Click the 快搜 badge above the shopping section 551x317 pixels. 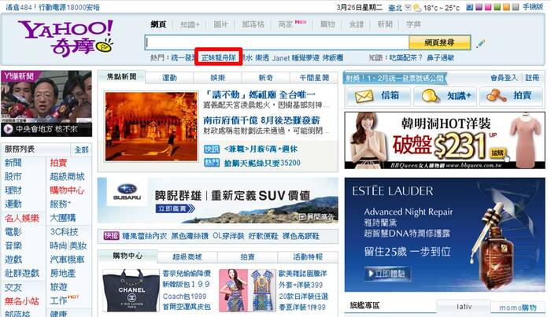click(112, 235)
